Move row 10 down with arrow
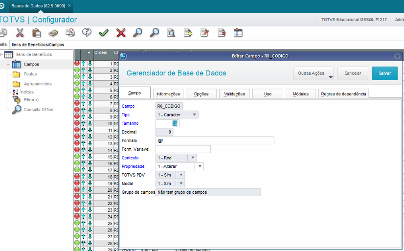Viewport: 404px width, 251px height. point(90,123)
